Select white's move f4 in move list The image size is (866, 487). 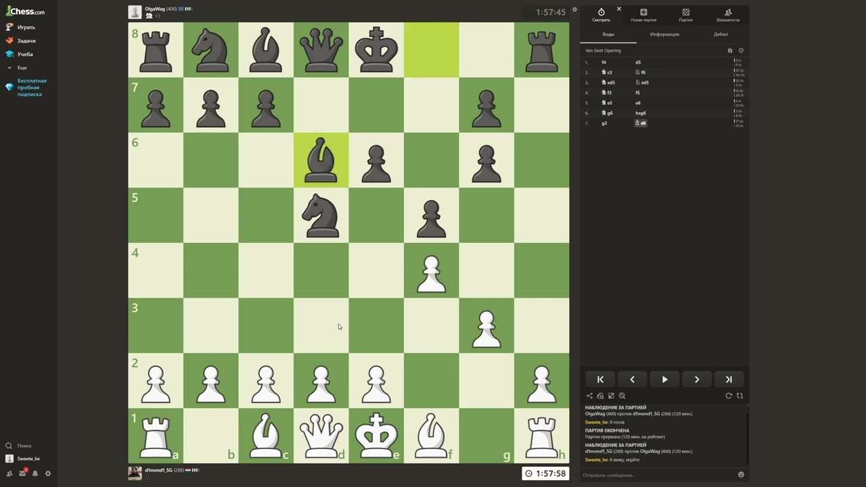tap(604, 62)
